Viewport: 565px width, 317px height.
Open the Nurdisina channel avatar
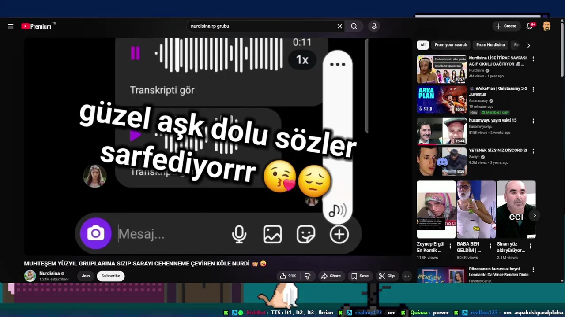pos(30,276)
